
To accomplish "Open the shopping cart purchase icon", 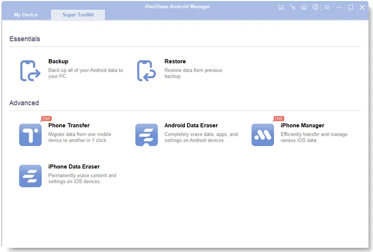I will coord(280,7).
